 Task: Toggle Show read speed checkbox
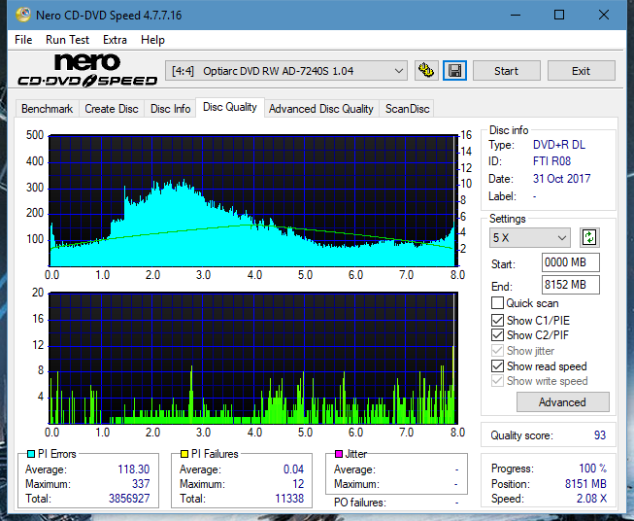point(497,365)
